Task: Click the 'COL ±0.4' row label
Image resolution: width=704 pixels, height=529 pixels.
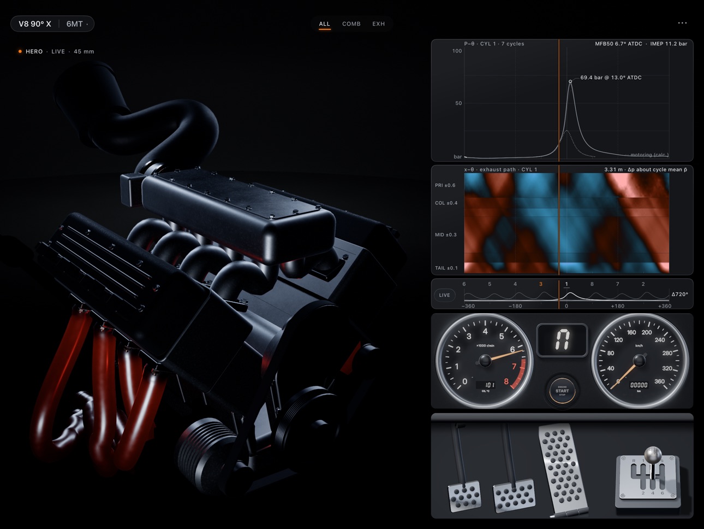Action: click(x=446, y=203)
